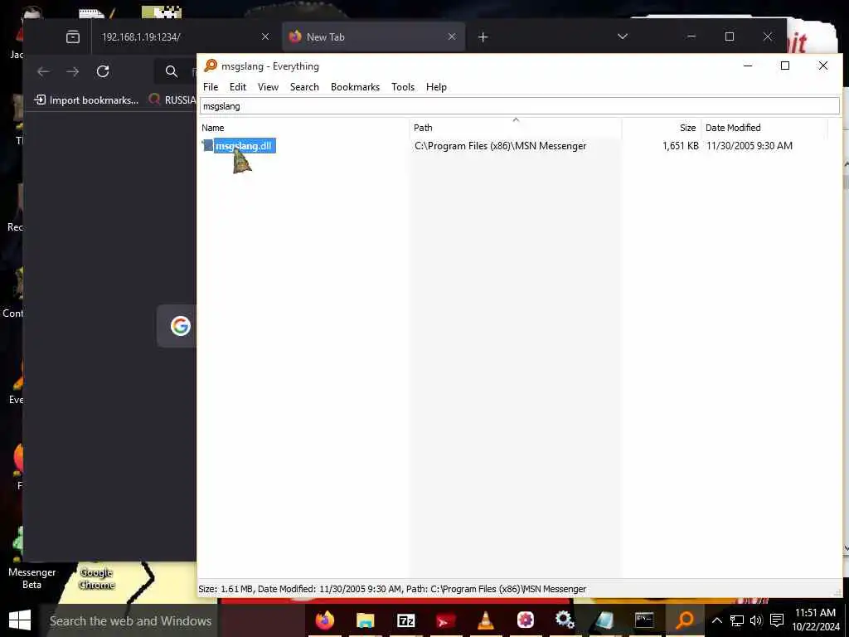Screen dimensions: 849x637
Task: Open 7-Zip from the taskbar
Action: (405, 620)
